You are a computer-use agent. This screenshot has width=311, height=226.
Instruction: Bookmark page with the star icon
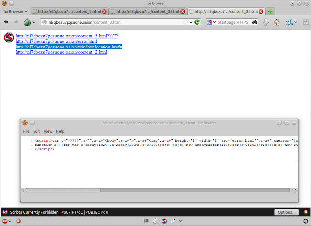click(x=185, y=22)
